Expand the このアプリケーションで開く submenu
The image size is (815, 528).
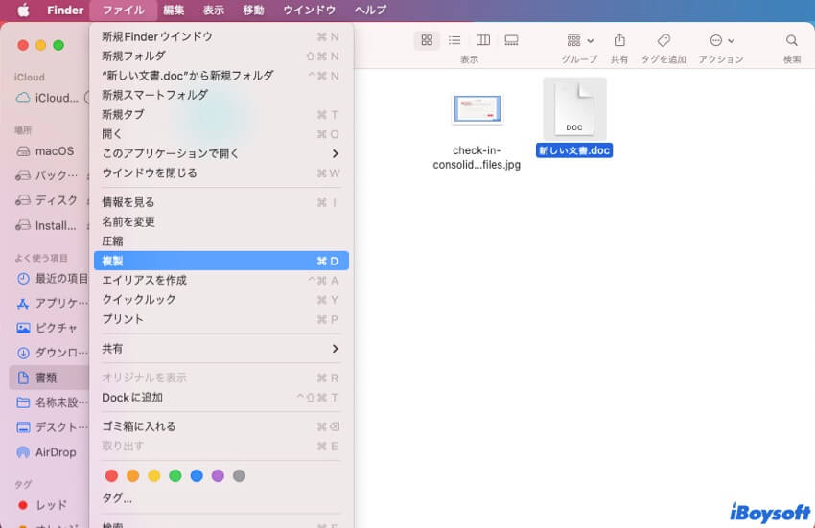(221, 153)
